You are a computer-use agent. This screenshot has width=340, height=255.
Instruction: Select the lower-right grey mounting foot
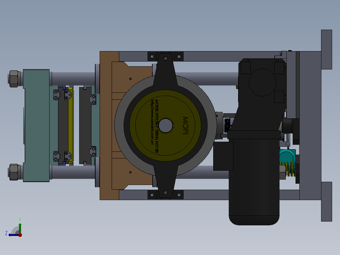tap(326, 202)
